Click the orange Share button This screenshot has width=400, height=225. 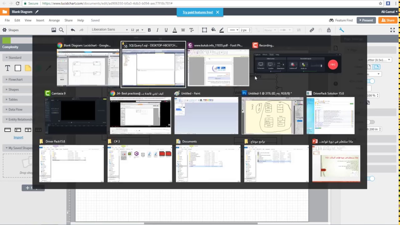click(388, 20)
